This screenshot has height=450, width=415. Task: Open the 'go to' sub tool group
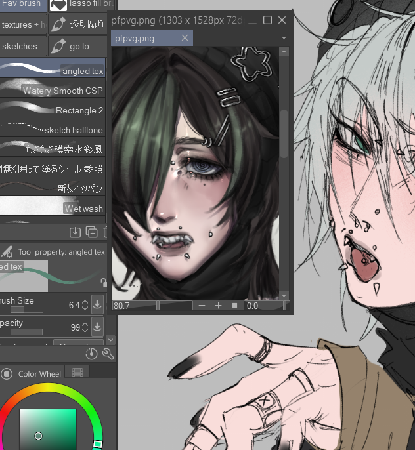point(77,46)
